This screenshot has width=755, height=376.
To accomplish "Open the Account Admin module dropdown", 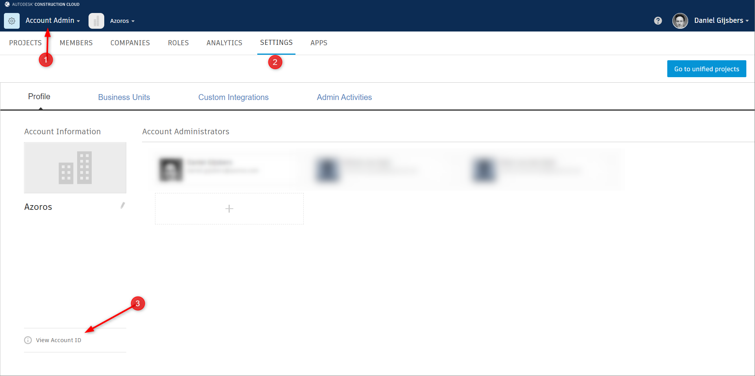I will click(52, 20).
